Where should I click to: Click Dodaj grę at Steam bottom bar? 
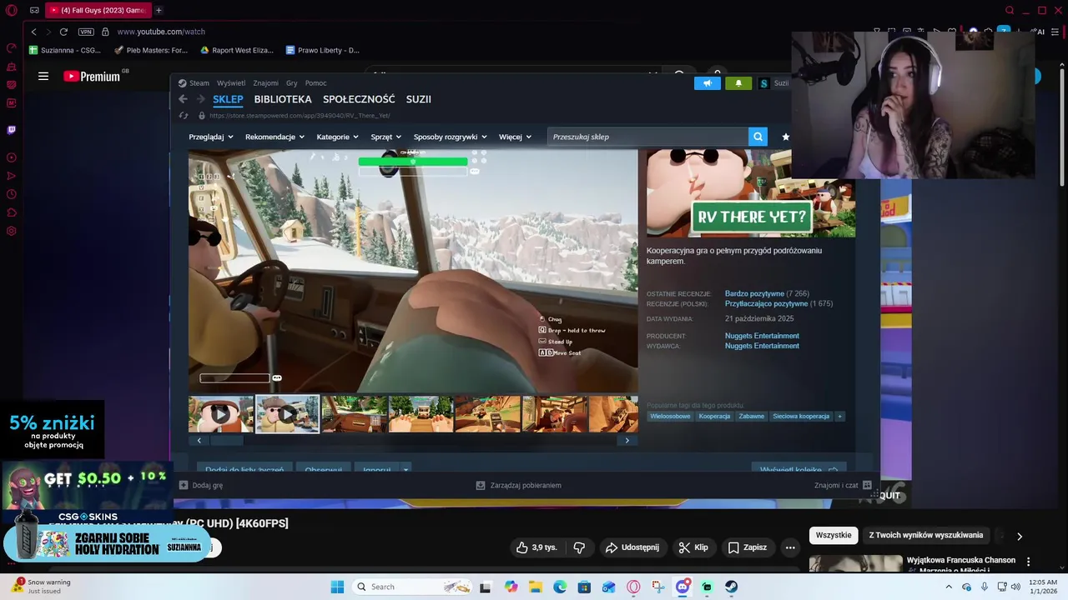tap(201, 485)
